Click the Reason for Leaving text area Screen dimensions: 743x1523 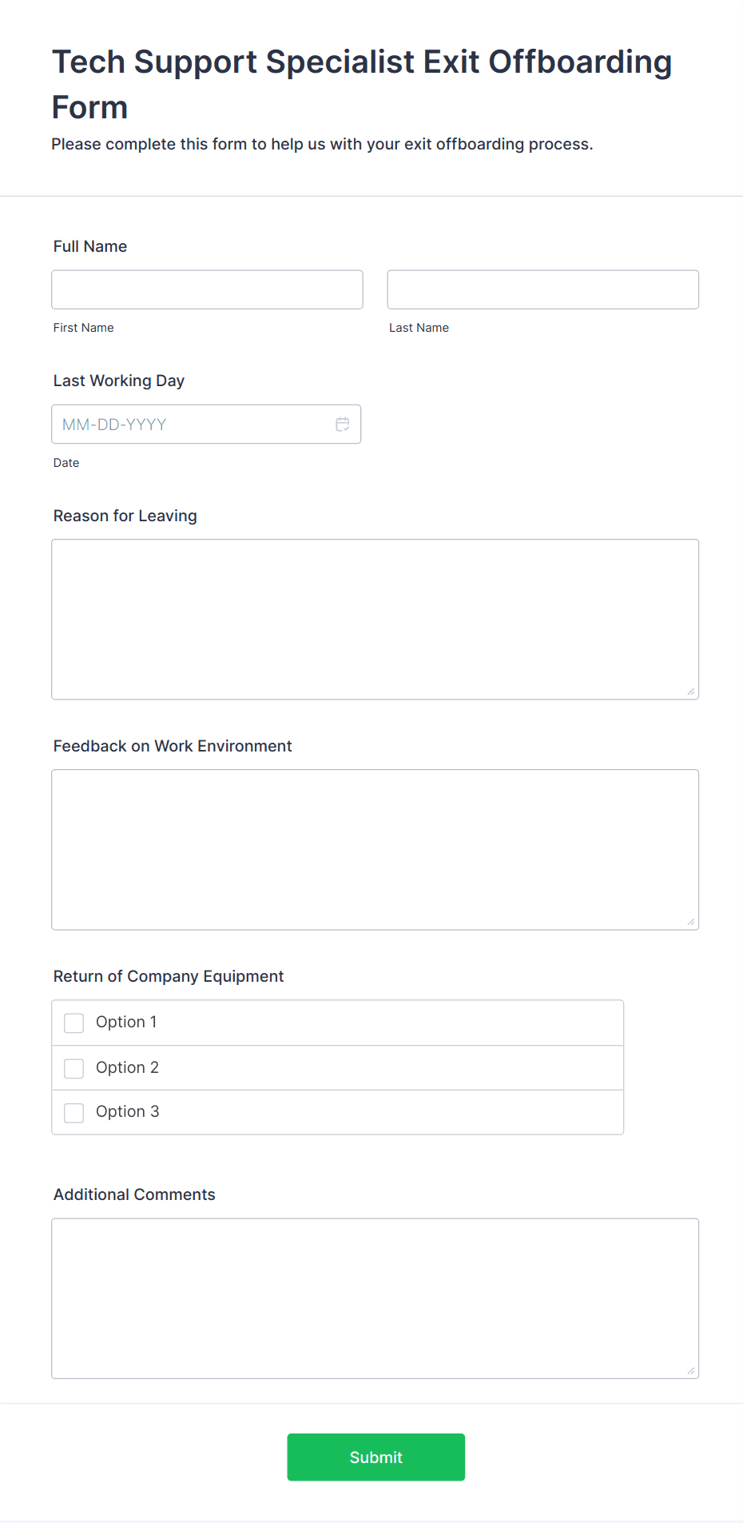375,620
